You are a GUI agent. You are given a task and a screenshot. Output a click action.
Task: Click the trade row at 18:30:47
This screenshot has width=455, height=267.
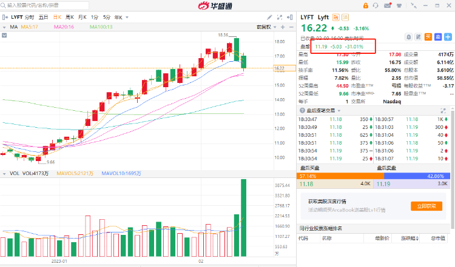click(x=335, y=119)
